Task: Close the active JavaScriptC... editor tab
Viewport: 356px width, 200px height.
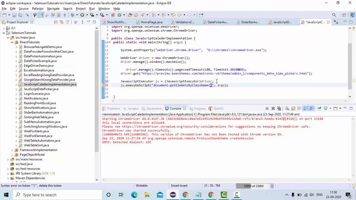Action: tap(328, 22)
